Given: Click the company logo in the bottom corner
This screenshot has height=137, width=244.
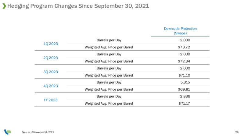Looking at the screenshot, I should coord(8,132).
